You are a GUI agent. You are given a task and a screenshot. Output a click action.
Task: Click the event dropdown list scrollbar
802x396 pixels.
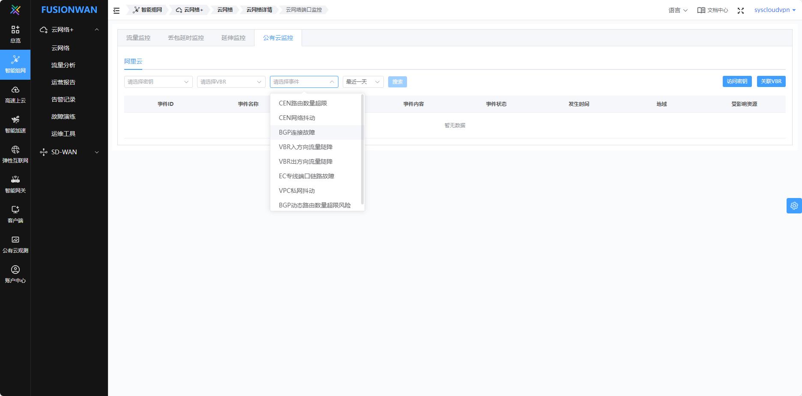363,149
